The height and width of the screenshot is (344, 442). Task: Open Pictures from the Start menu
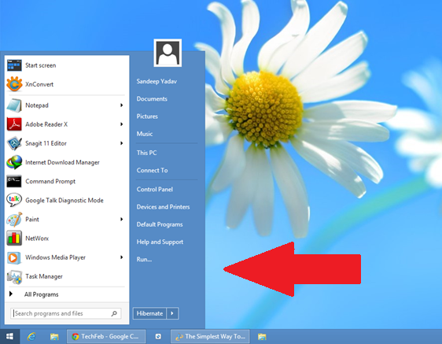[147, 117]
